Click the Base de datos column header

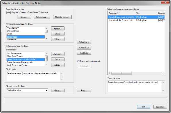[161, 13]
